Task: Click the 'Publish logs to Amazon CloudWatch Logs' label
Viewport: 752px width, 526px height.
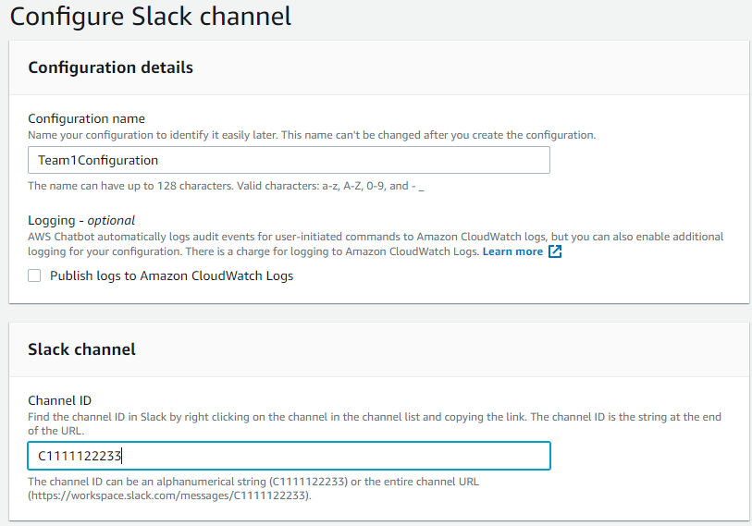Action: click(x=171, y=275)
